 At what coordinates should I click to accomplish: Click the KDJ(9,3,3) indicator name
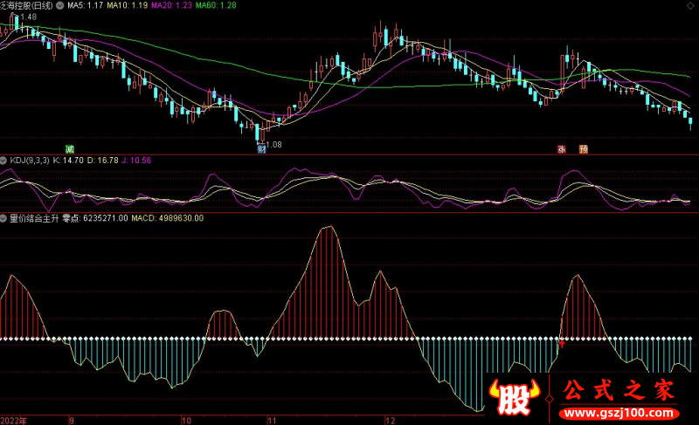(30, 161)
